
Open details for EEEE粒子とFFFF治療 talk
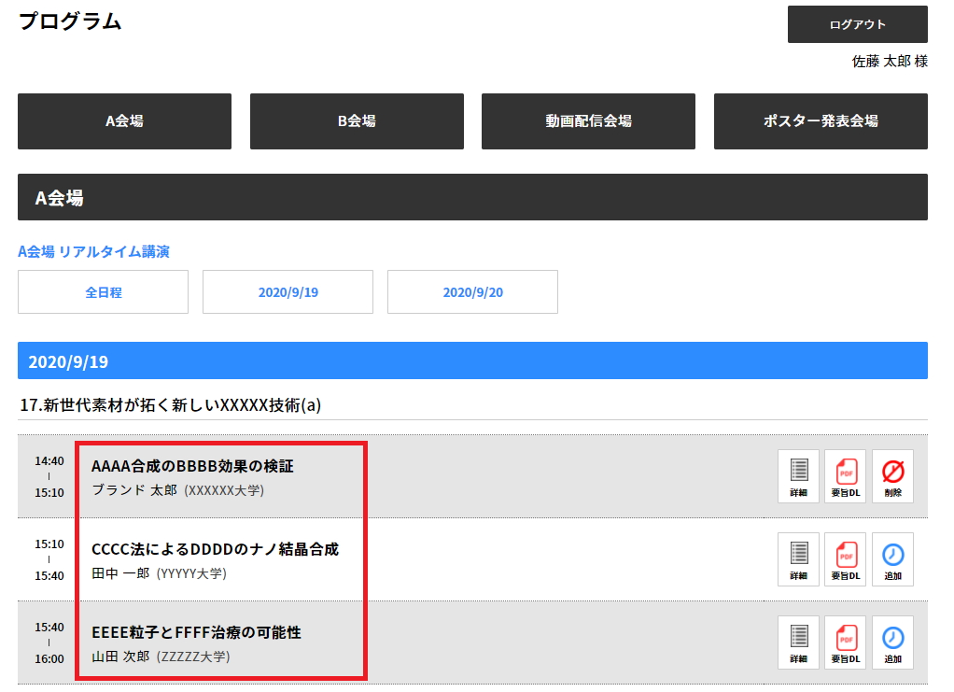click(798, 643)
